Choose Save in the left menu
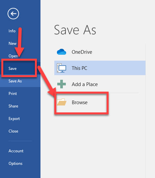Image resolution: width=155 pixels, height=178 pixels. point(13,69)
